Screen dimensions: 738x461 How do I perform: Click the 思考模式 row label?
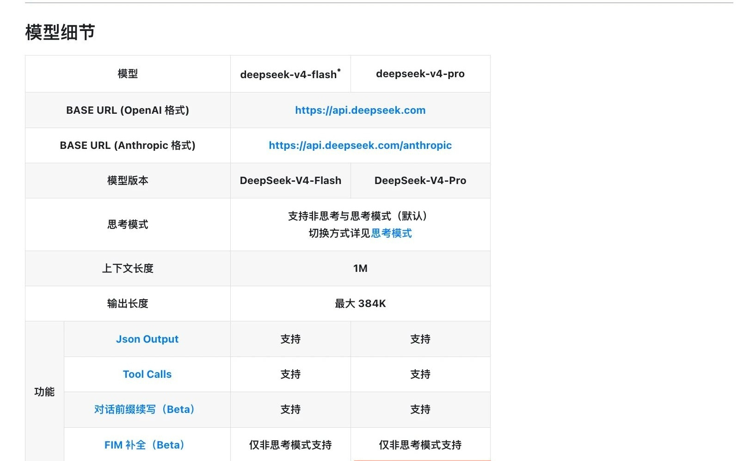[128, 225]
